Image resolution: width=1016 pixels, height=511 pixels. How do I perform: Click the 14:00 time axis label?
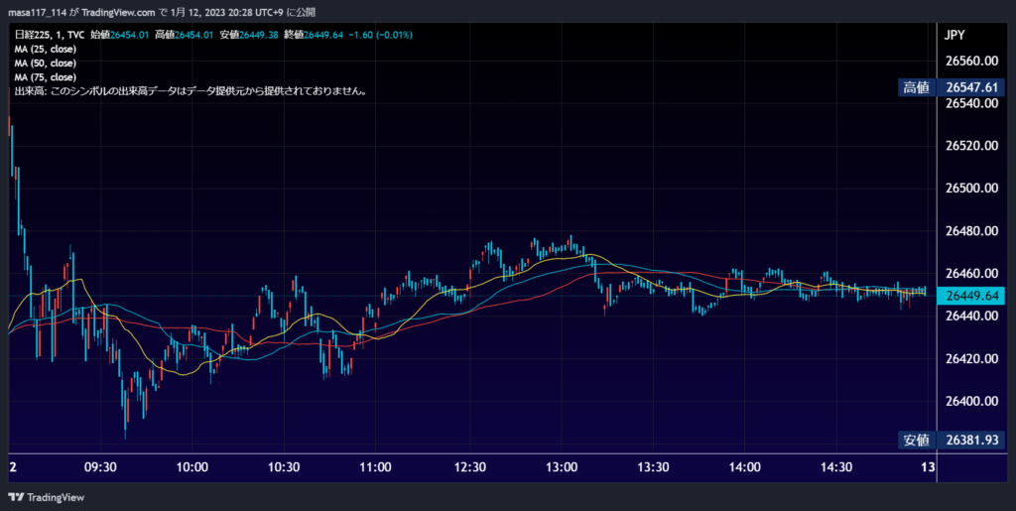pos(744,467)
